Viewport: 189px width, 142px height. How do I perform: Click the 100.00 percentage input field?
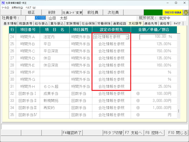coord(153,37)
